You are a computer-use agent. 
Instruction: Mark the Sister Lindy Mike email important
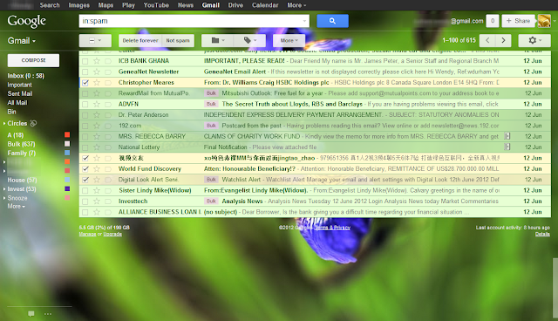click(108, 191)
